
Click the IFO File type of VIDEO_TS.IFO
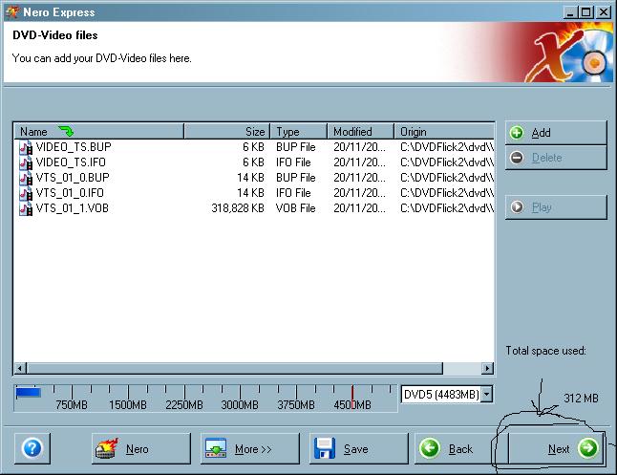click(x=293, y=162)
